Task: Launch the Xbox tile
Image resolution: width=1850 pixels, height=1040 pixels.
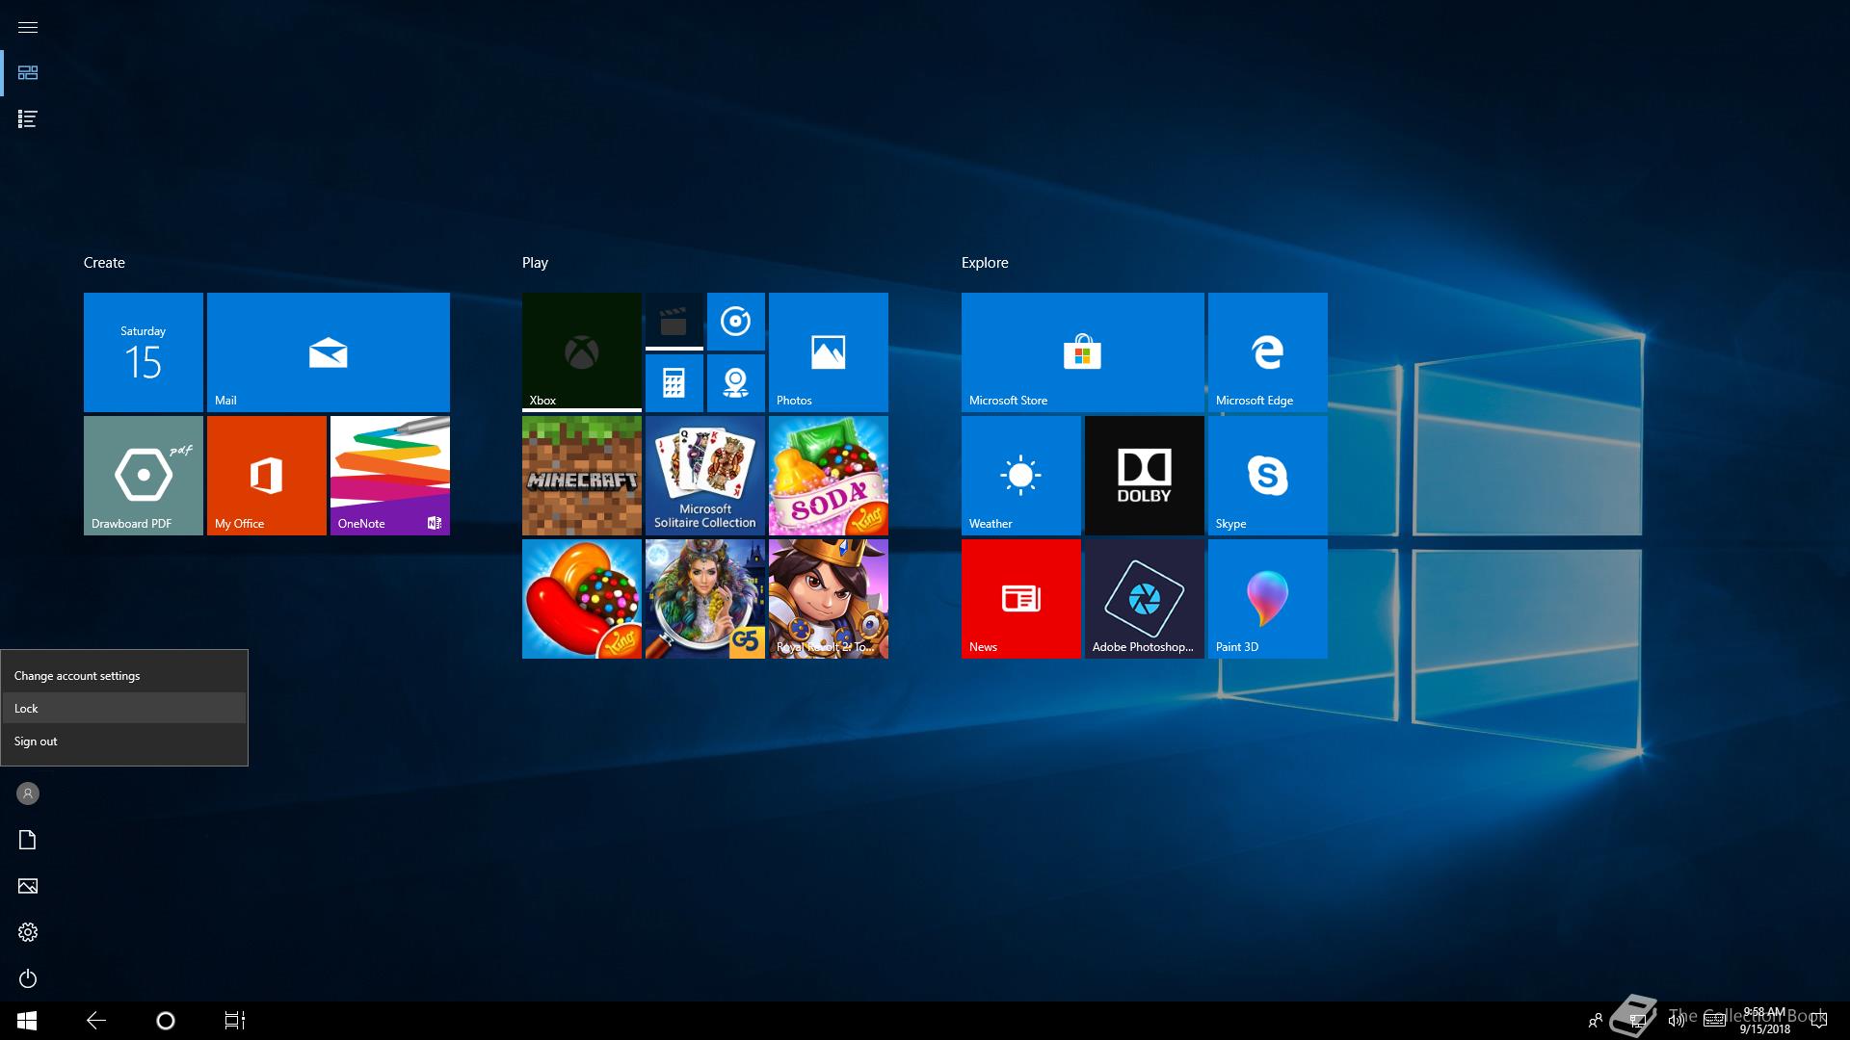Action: [x=582, y=352]
